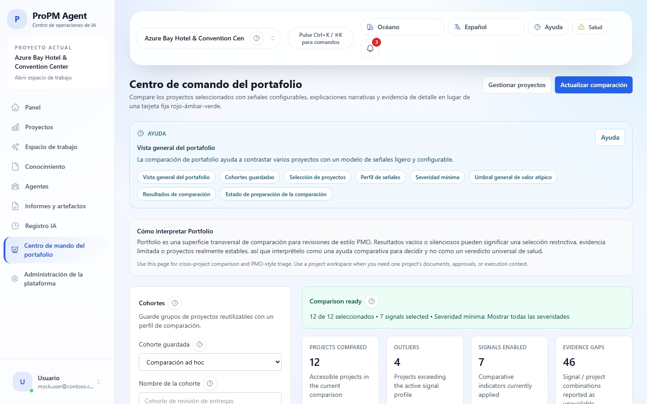Viewport: 647px width, 404px height.
Task: Click the help icon beside Cohorte guardada
Action: click(x=199, y=344)
